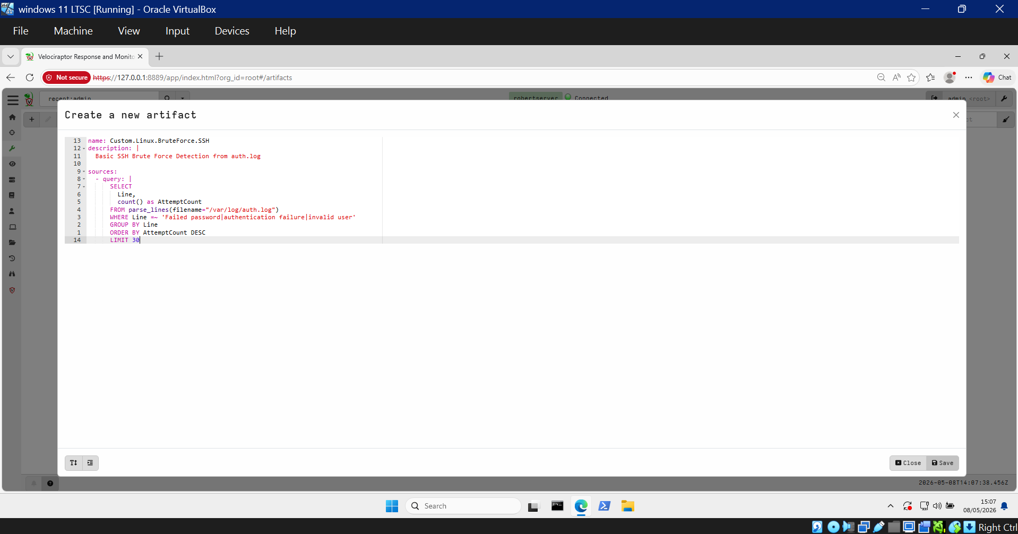Open VirtualBox View menu
The width and height of the screenshot is (1018, 534).
click(129, 31)
